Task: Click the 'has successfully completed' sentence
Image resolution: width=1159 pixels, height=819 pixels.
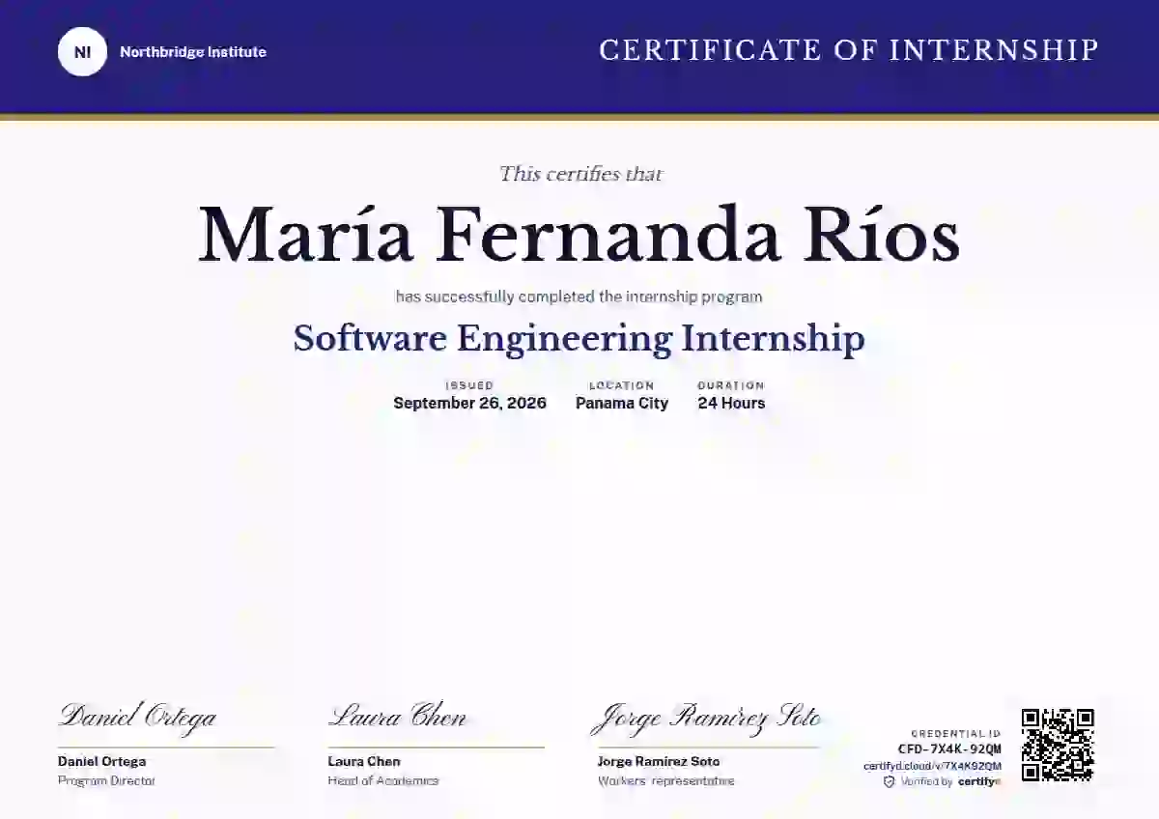Action: [x=579, y=297]
